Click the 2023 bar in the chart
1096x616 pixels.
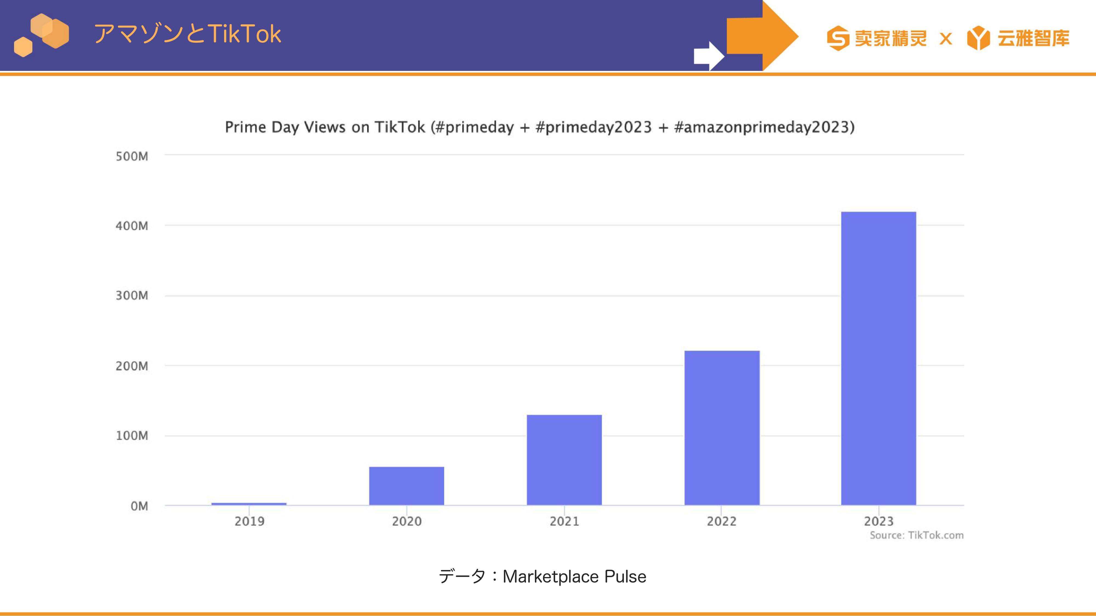pyautogui.click(x=879, y=358)
